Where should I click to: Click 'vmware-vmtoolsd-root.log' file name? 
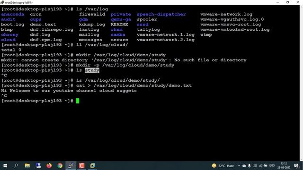[235, 29]
